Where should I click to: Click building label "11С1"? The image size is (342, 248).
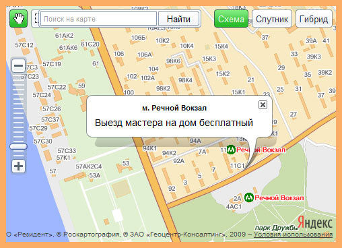pyautogui.click(x=237, y=166)
